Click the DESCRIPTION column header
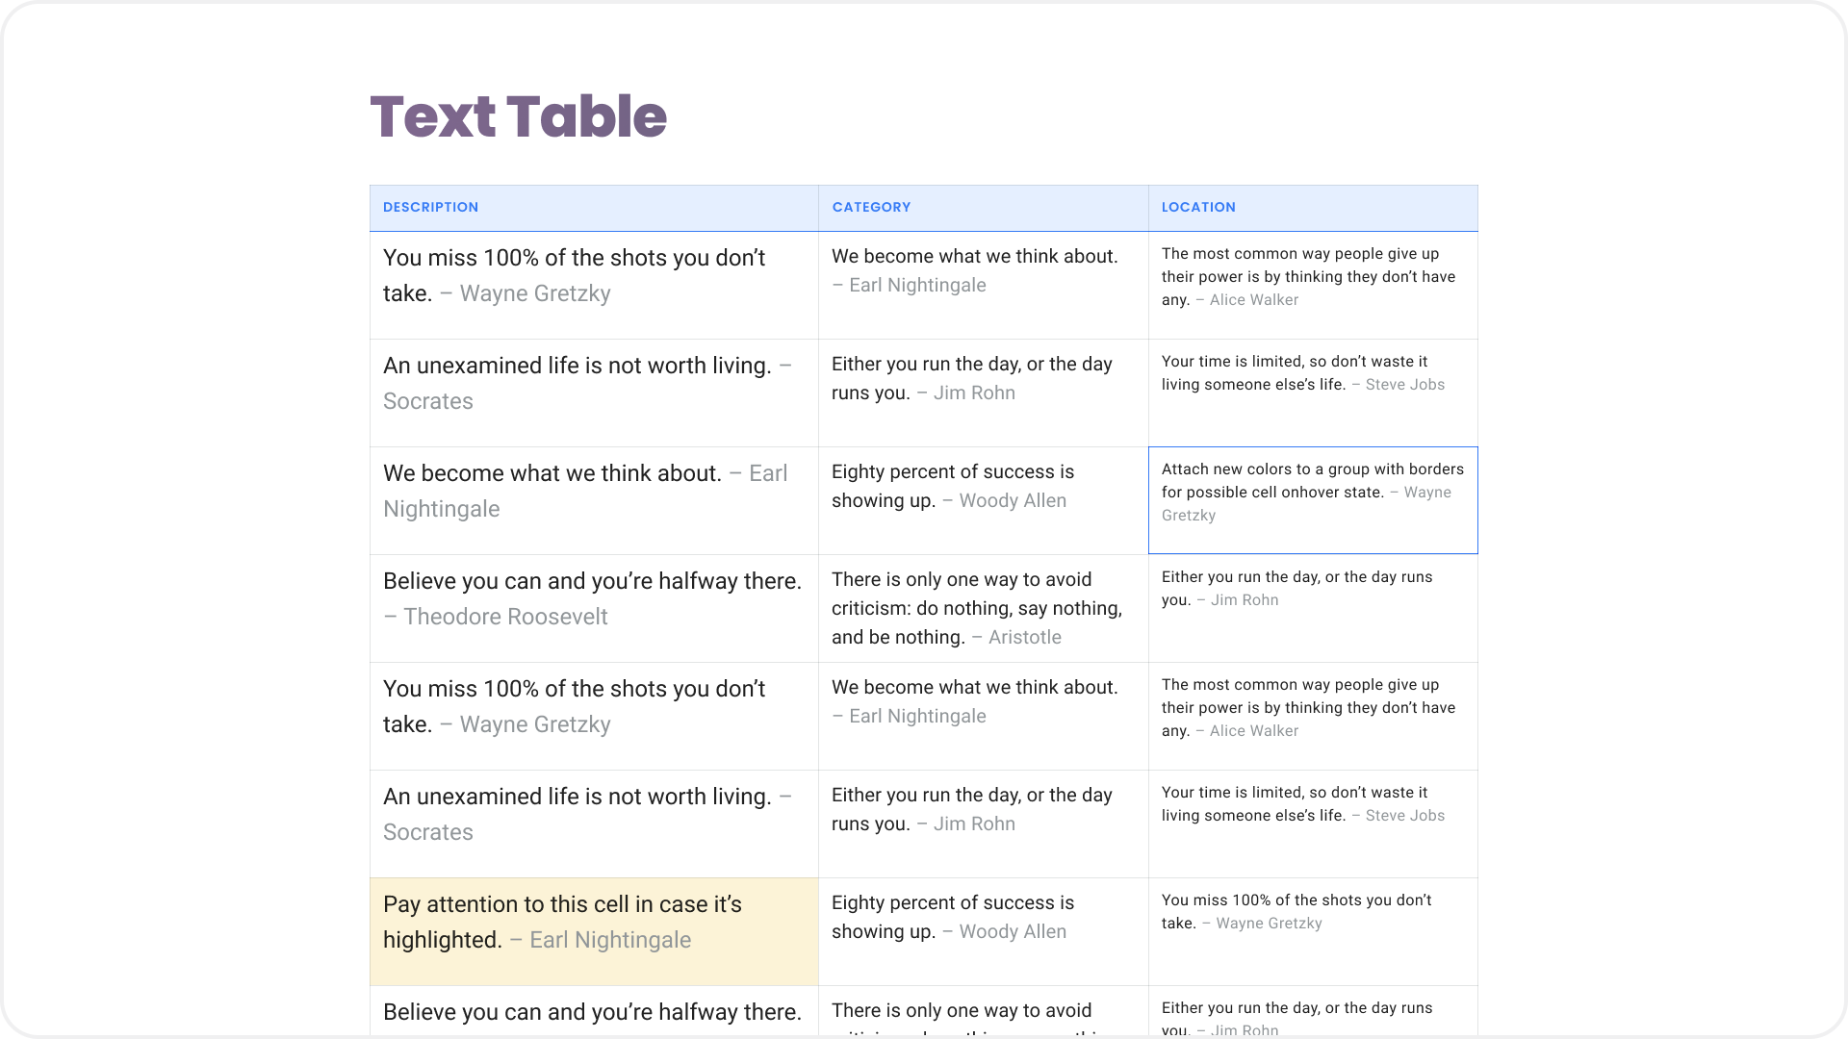 click(430, 207)
